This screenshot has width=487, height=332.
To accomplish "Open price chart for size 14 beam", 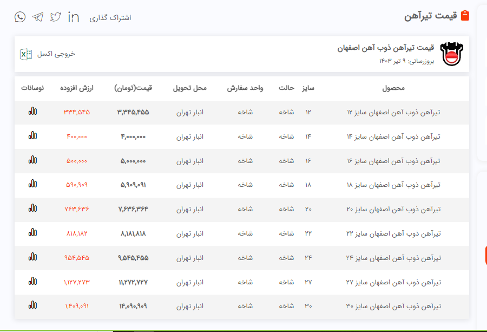I will point(33,136).
